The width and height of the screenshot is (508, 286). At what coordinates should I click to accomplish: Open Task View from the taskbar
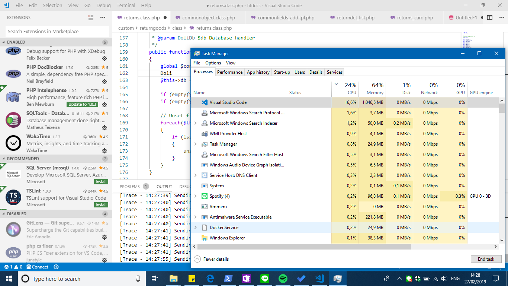point(155,279)
